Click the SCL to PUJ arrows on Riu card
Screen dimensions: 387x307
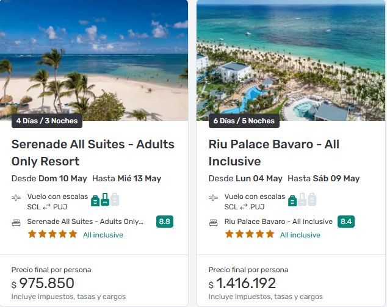point(244,207)
